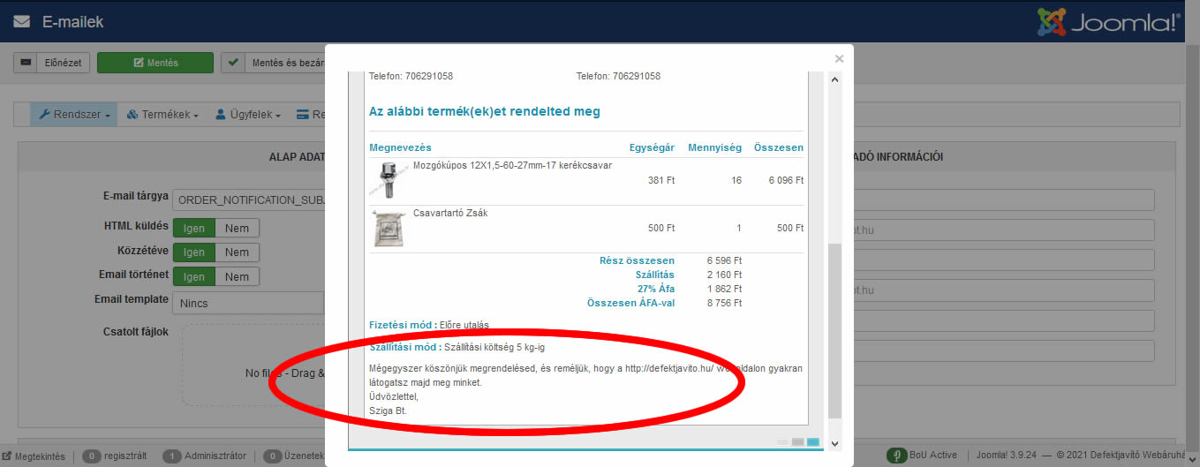1200x467 pixels.
Task: Click the wheel bolt product thumbnail
Action: (x=387, y=180)
